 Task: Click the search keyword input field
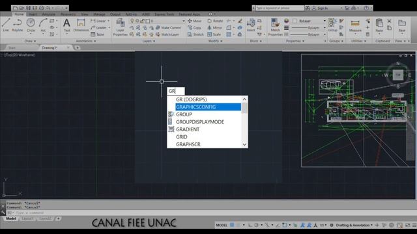280,8
